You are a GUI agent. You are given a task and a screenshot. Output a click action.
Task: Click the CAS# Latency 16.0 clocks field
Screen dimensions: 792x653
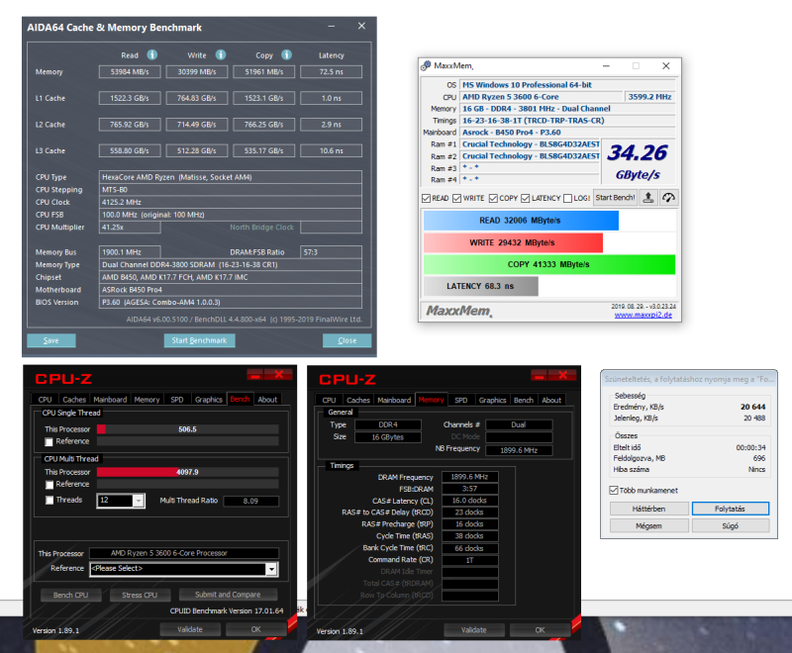pyautogui.click(x=469, y=501)
